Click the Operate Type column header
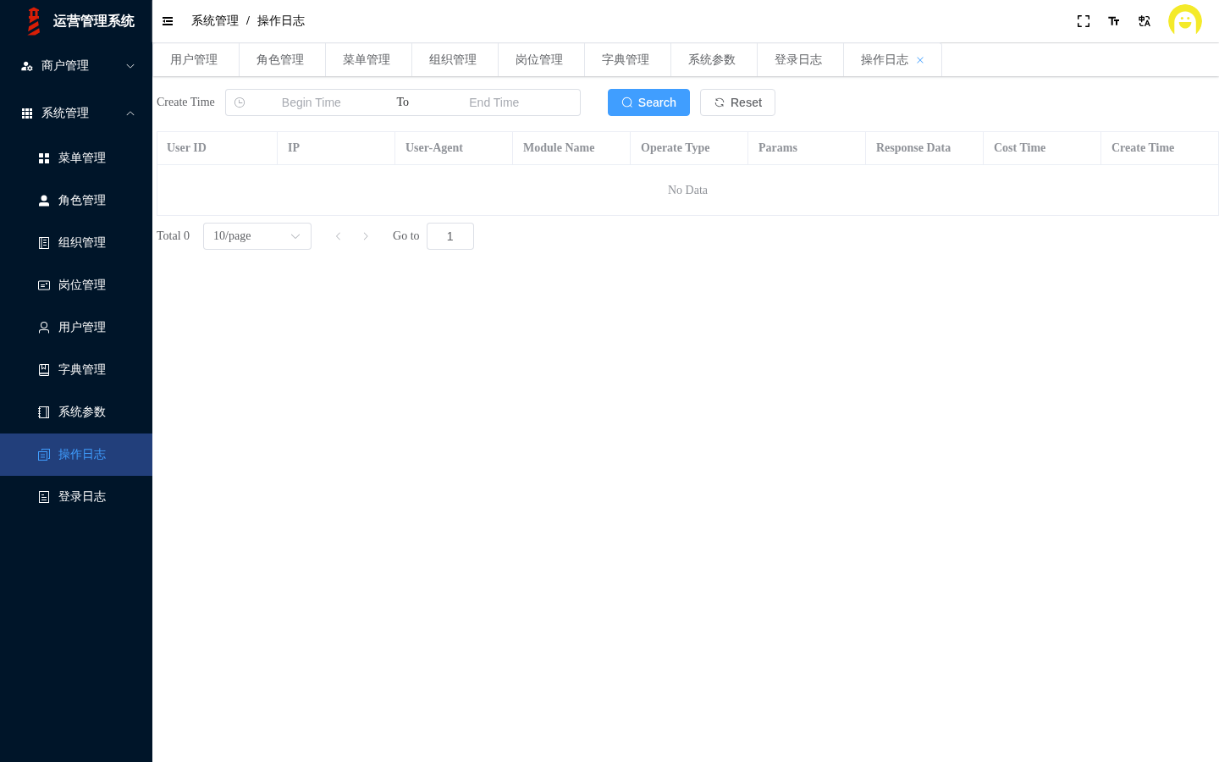 tap(689, 148)
